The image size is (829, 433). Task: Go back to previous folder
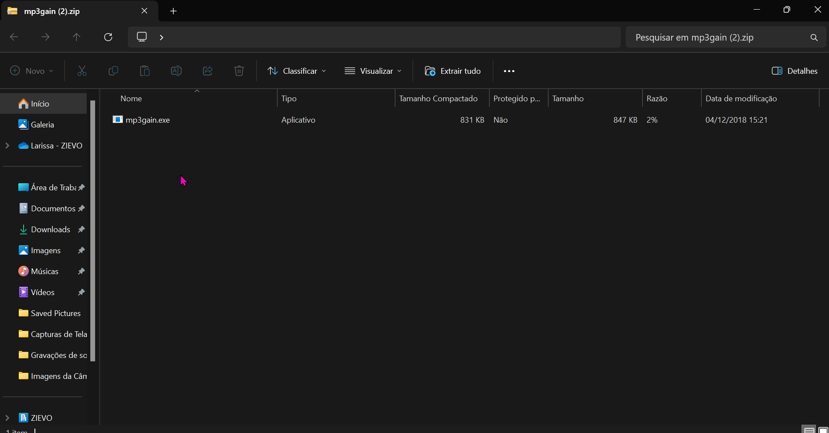click(14, 37)
